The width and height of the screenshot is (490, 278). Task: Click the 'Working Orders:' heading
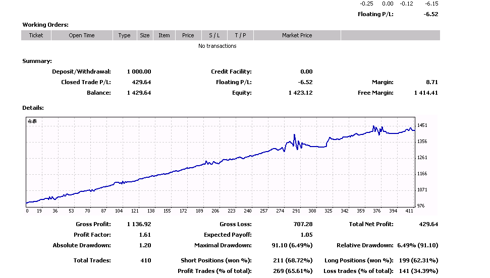click(45, 25)
